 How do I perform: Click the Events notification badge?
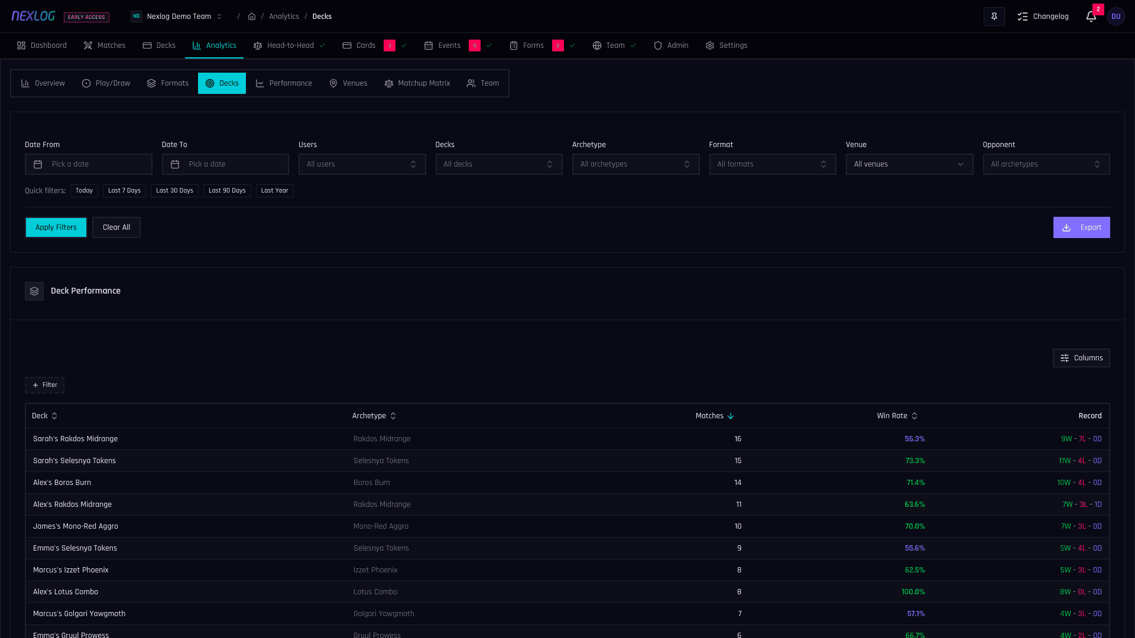pyautogui.click(x=475, y=45)
